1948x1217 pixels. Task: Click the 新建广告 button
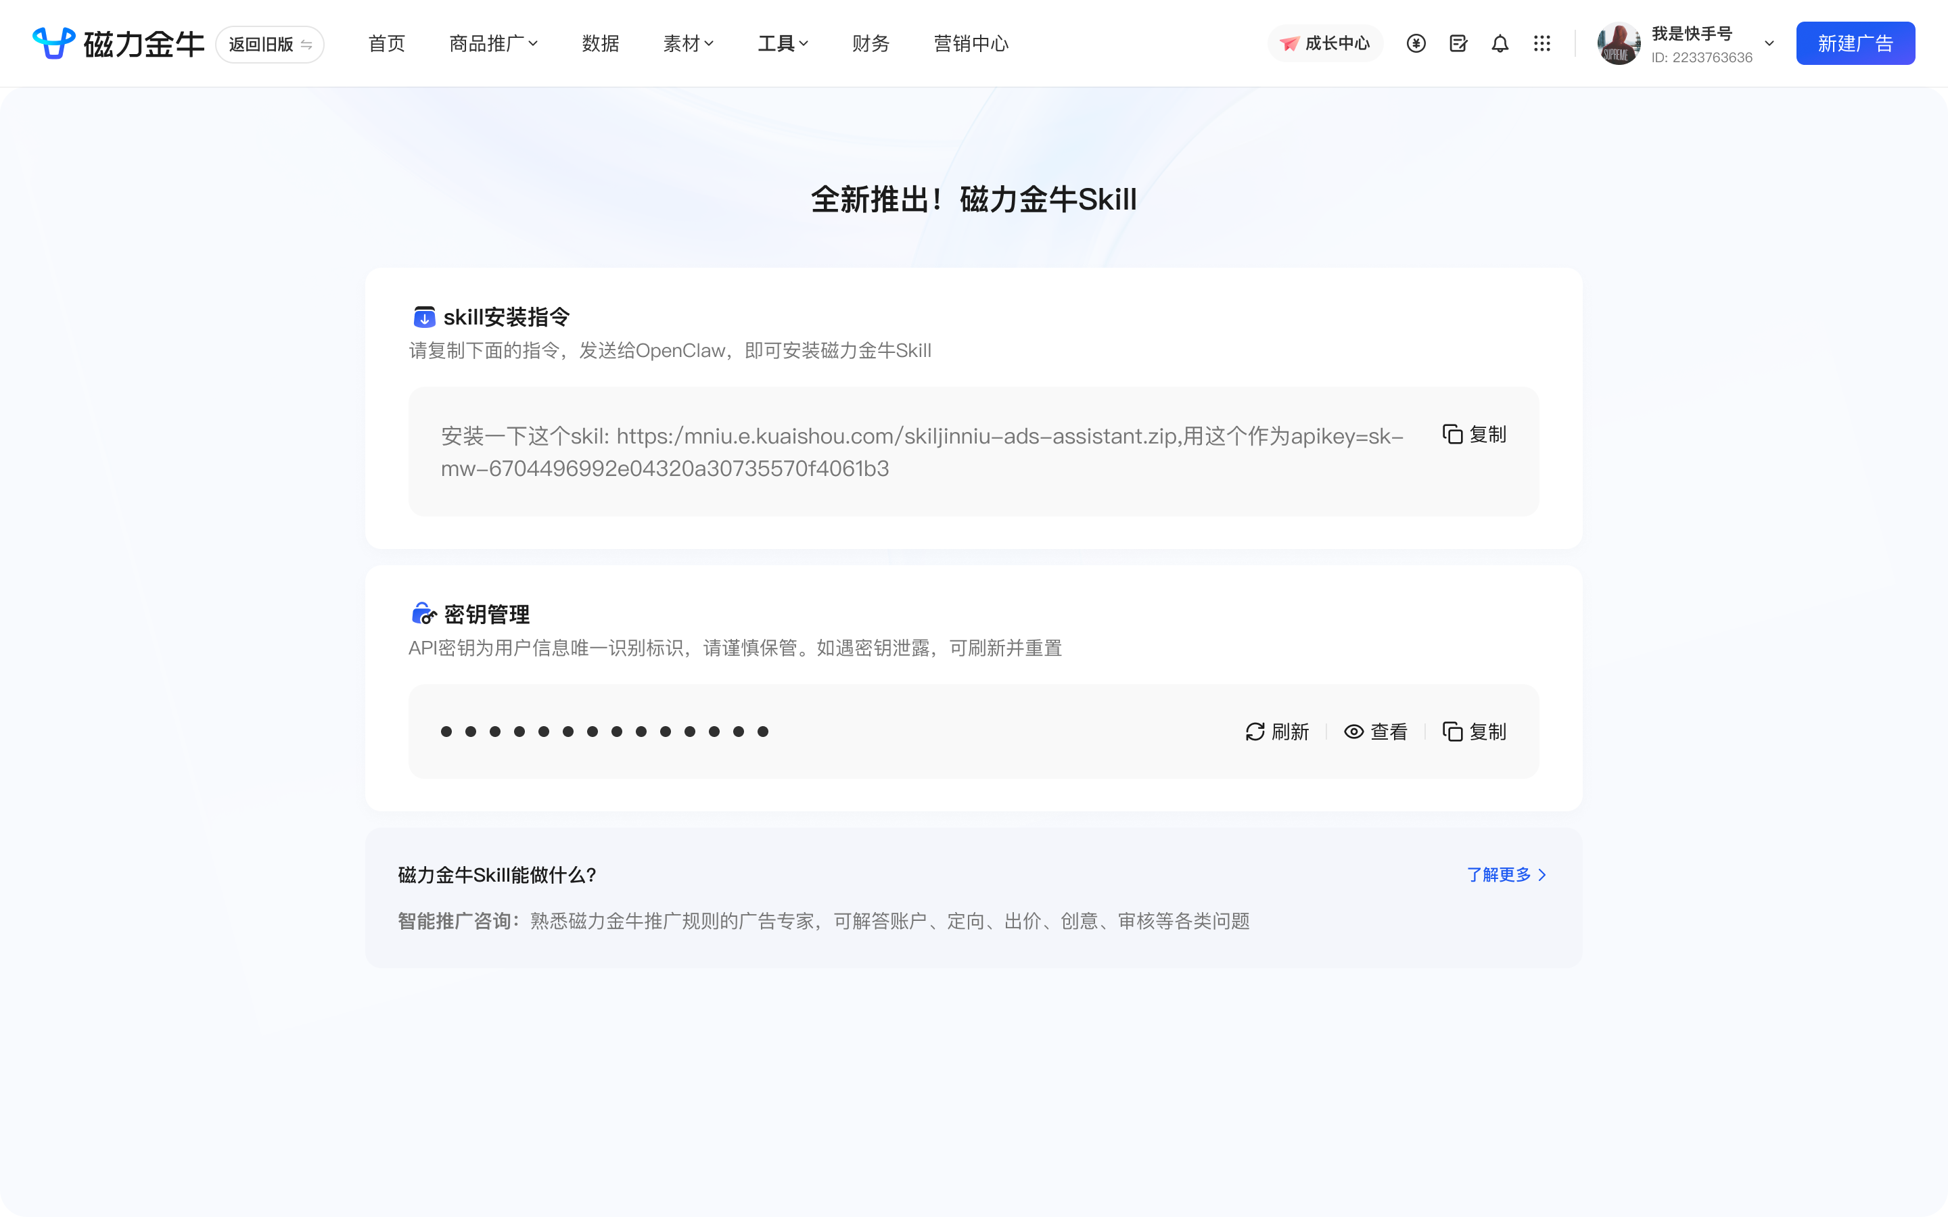1855,43
